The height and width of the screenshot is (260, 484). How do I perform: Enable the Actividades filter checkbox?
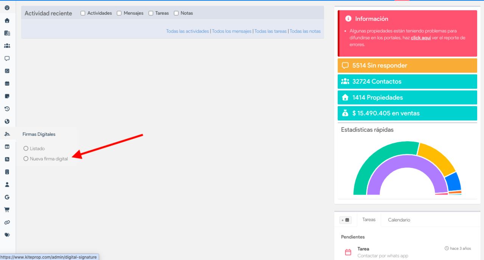pos(83,13)
